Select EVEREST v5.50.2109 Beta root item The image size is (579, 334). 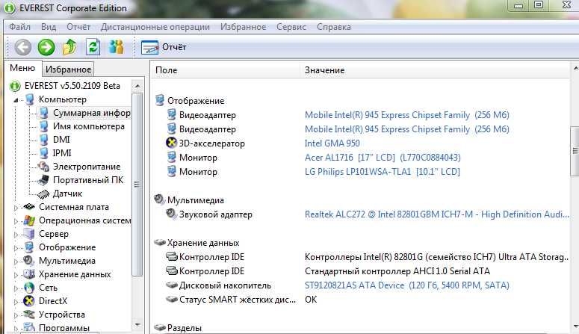click(72, 86)
